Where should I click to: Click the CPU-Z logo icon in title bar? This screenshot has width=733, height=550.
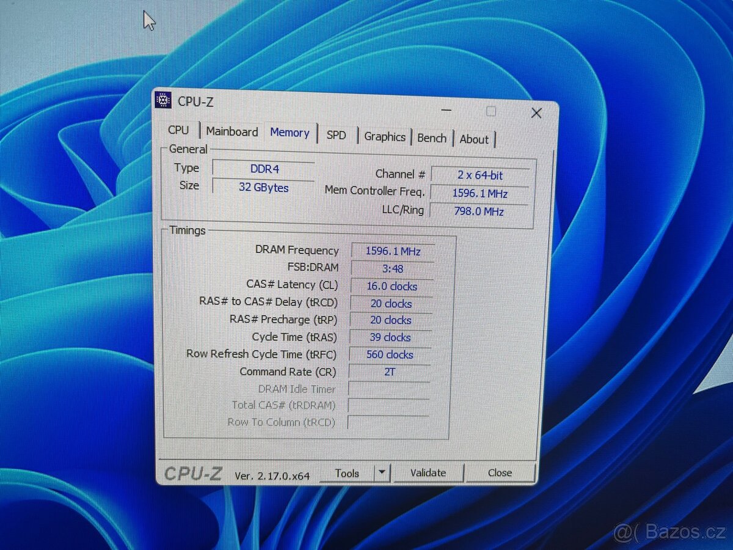coord(162,101)
